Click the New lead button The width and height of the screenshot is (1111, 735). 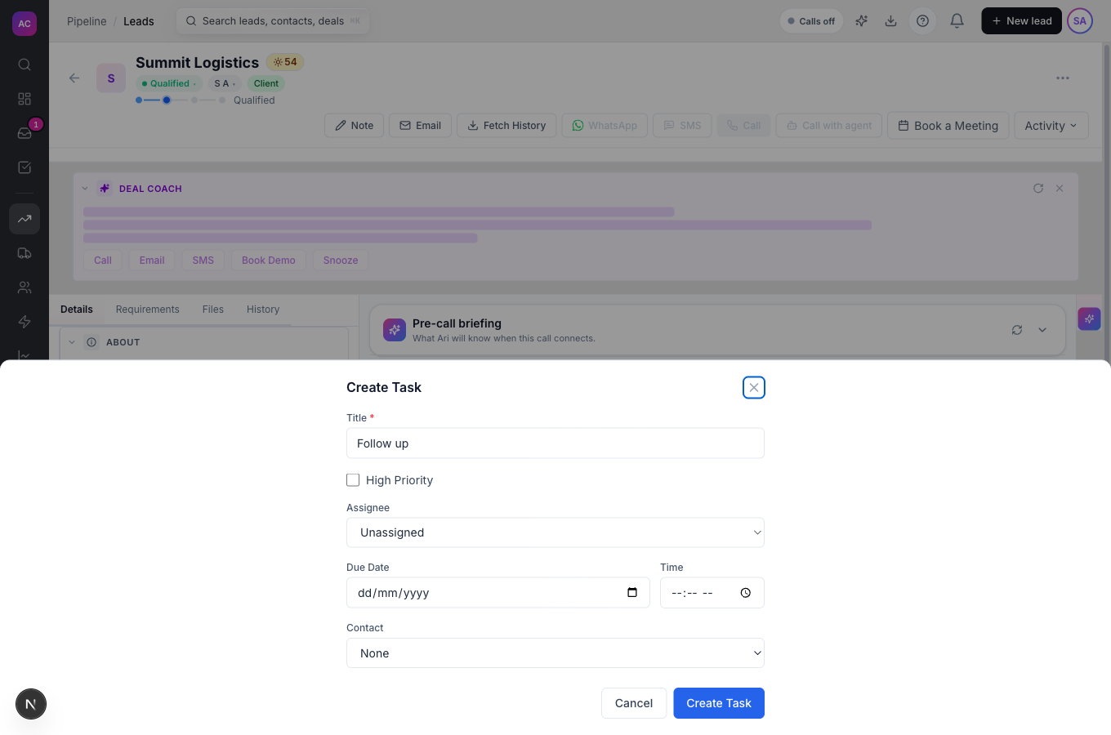click(1021, 21)
